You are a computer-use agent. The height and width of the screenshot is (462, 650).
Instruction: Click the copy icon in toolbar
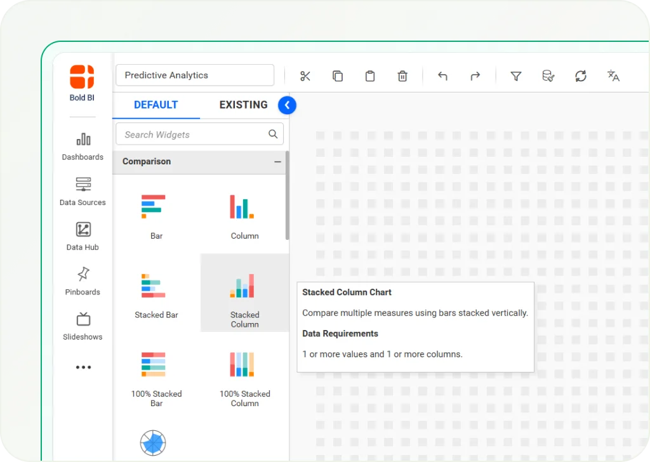pos(338,76)
